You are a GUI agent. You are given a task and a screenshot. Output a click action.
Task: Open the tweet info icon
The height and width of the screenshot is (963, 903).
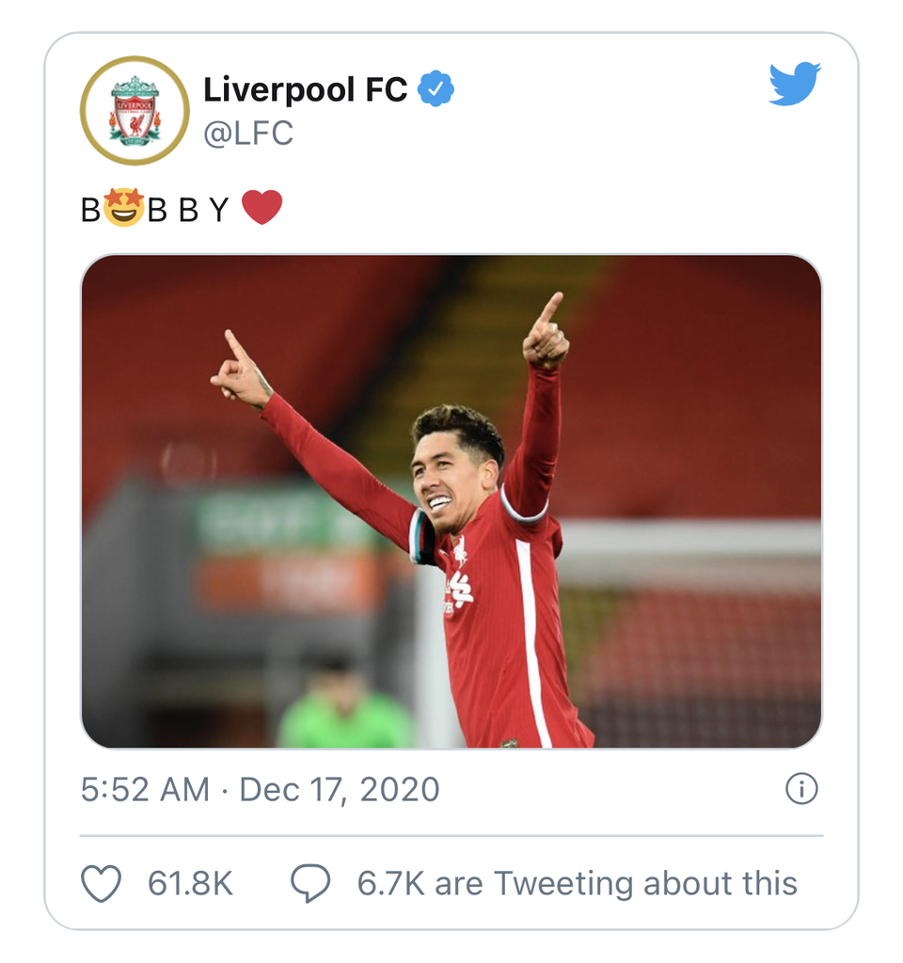[801, 789]
